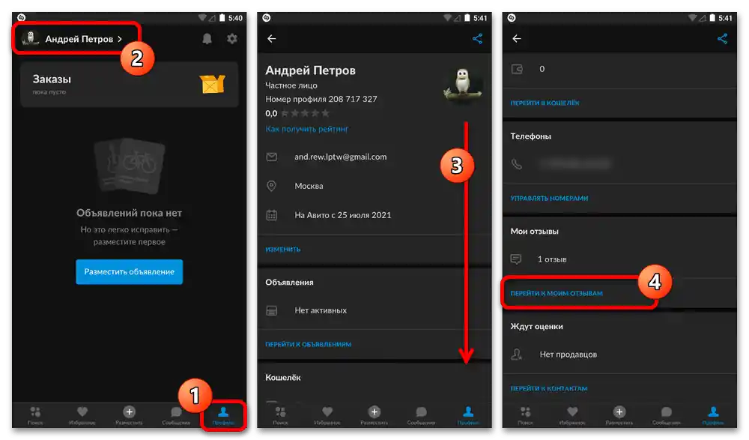
Task: Tap the person icon beside Нет продавцов
Action: pyautogui.click(x=516, y=355)
